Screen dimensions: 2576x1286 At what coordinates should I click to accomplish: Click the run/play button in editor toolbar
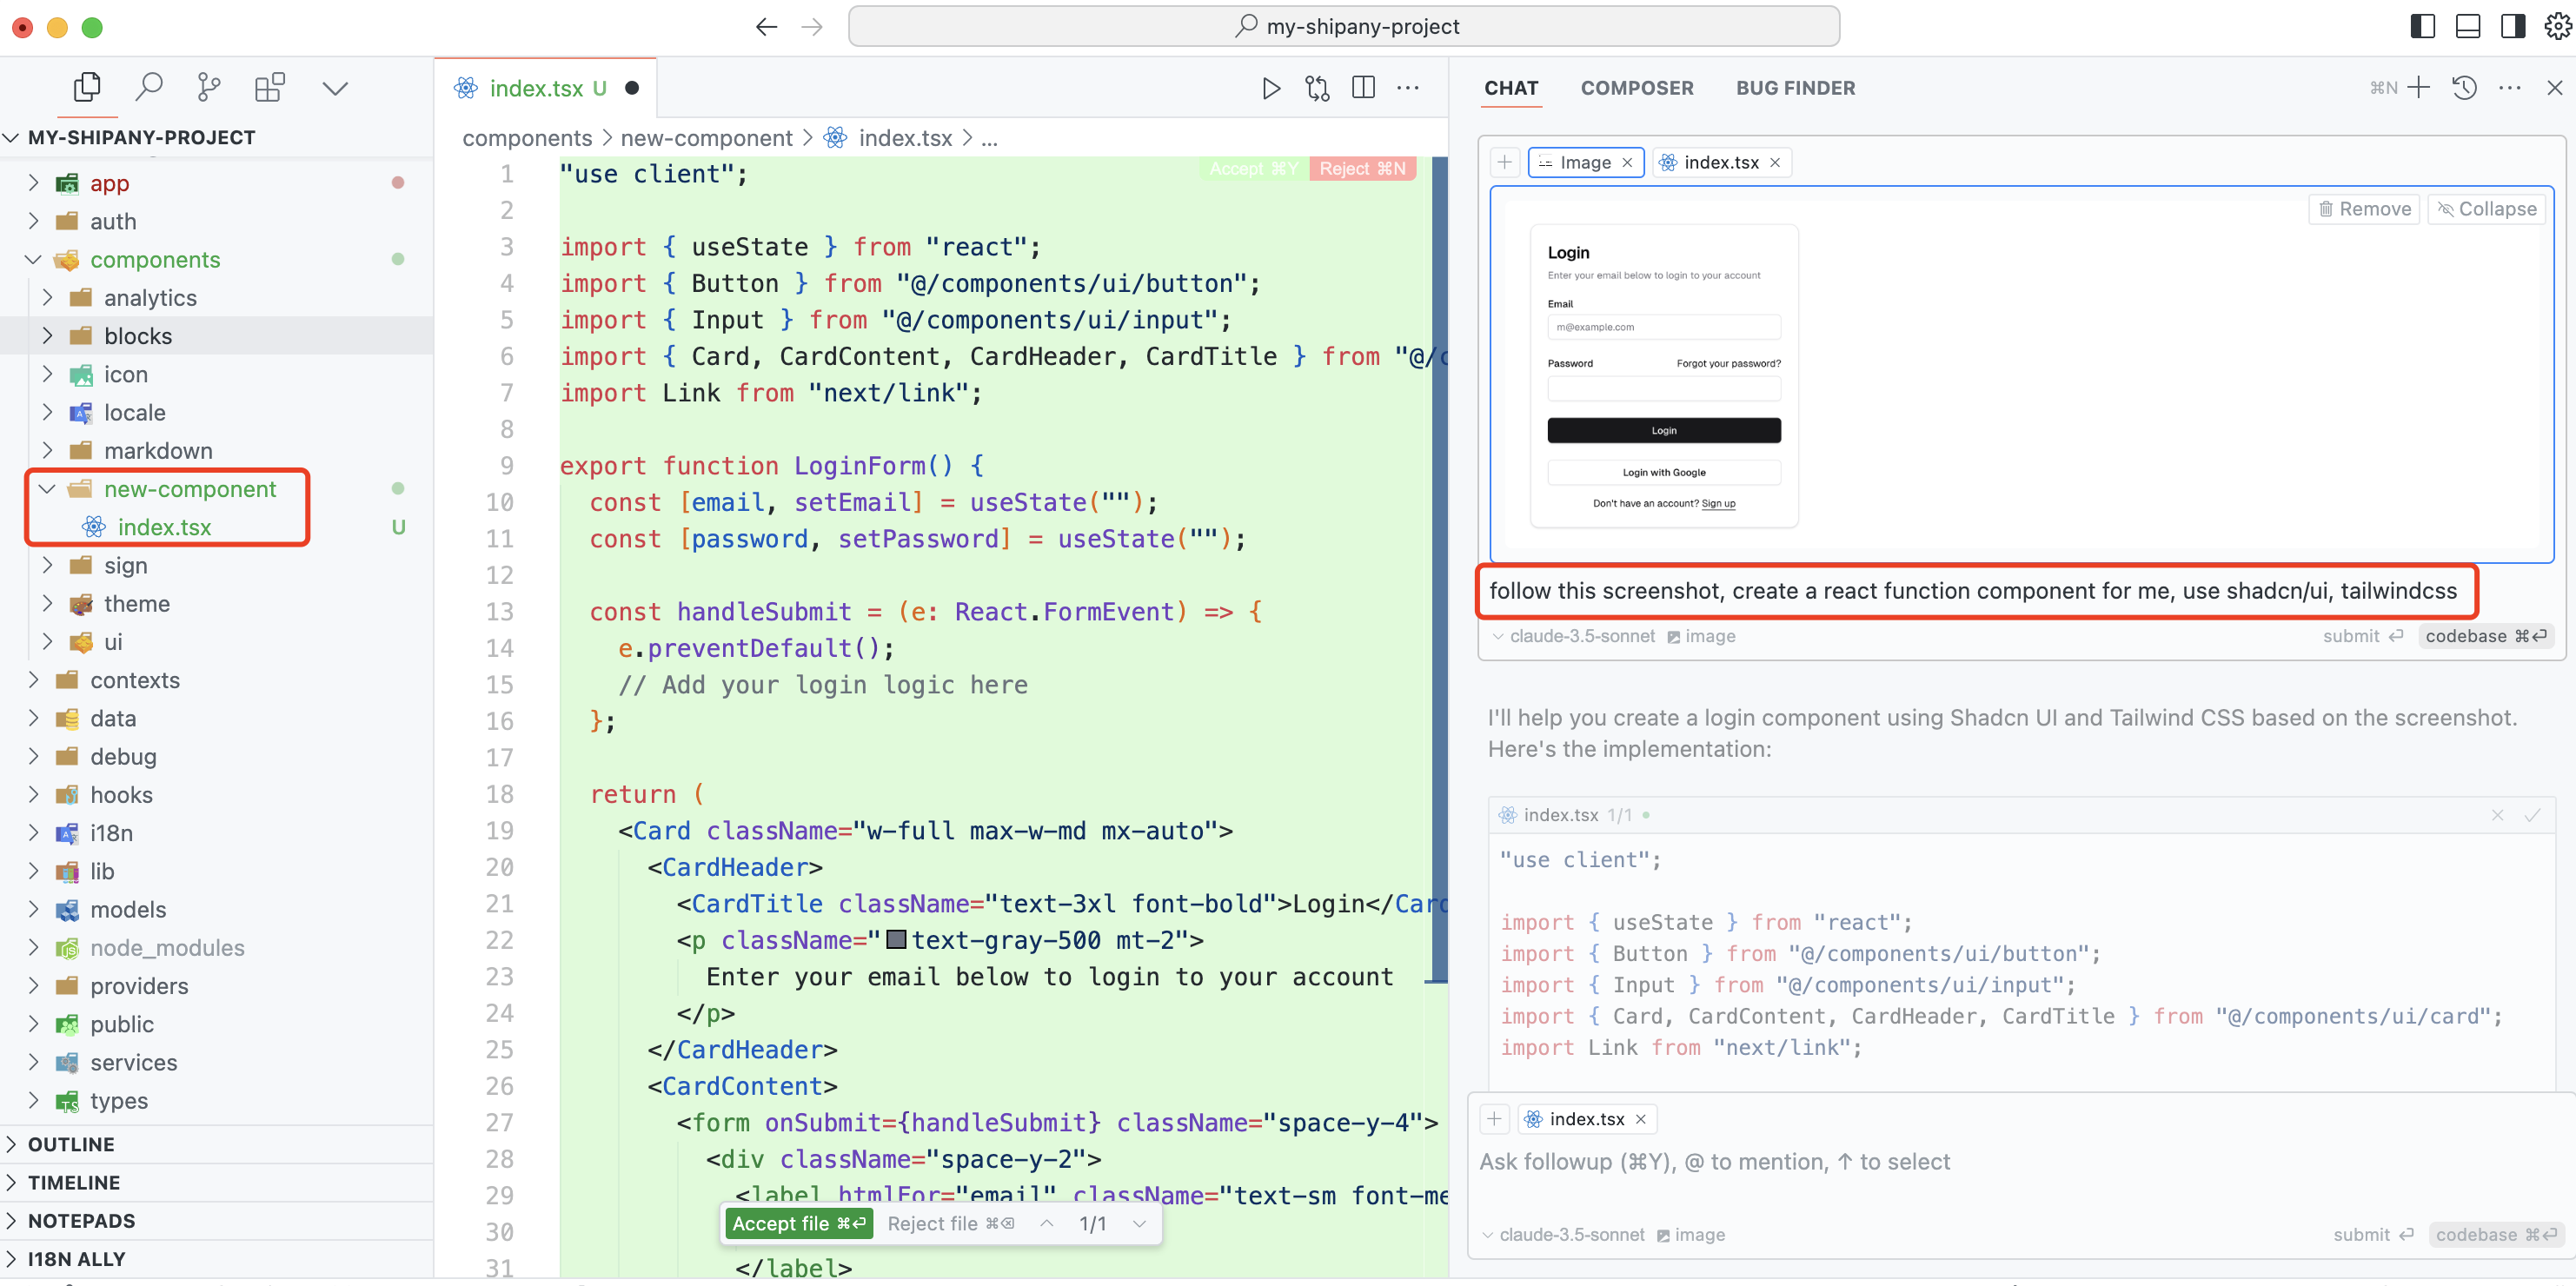(x=1271, y=89)
